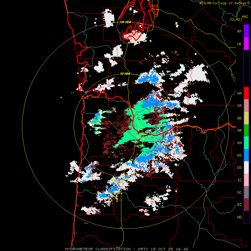Click the BD legend label
251x251 pixels.
pos(239,118)
